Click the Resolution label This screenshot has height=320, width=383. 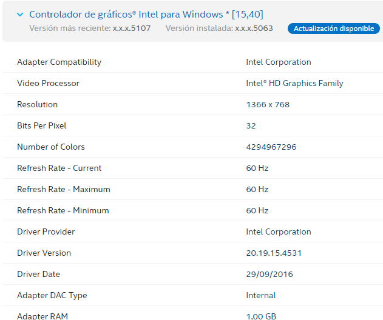38,104
